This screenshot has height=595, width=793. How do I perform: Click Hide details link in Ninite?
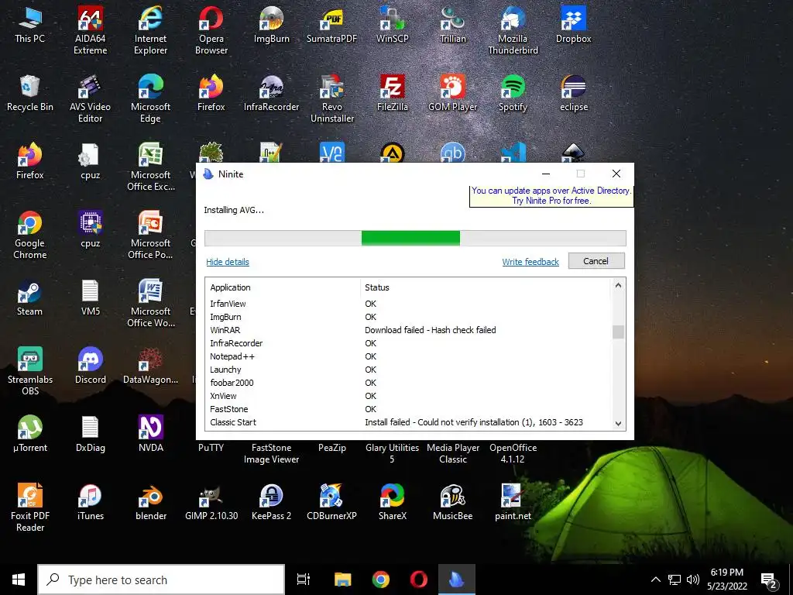(228, 262)
